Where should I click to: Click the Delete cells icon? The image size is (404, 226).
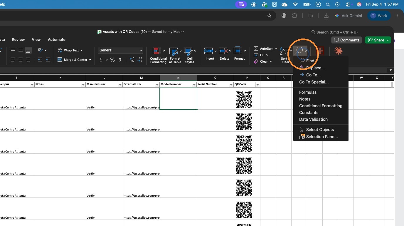tap(223, 51)
